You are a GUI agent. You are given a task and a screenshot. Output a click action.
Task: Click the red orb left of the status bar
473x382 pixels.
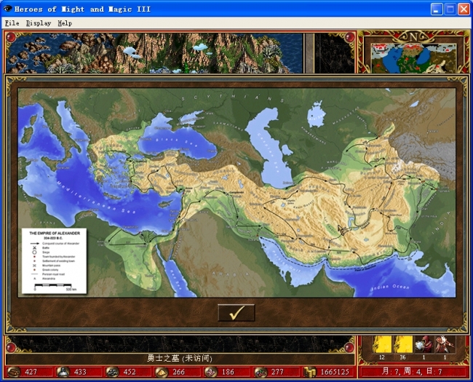[11, 347]
